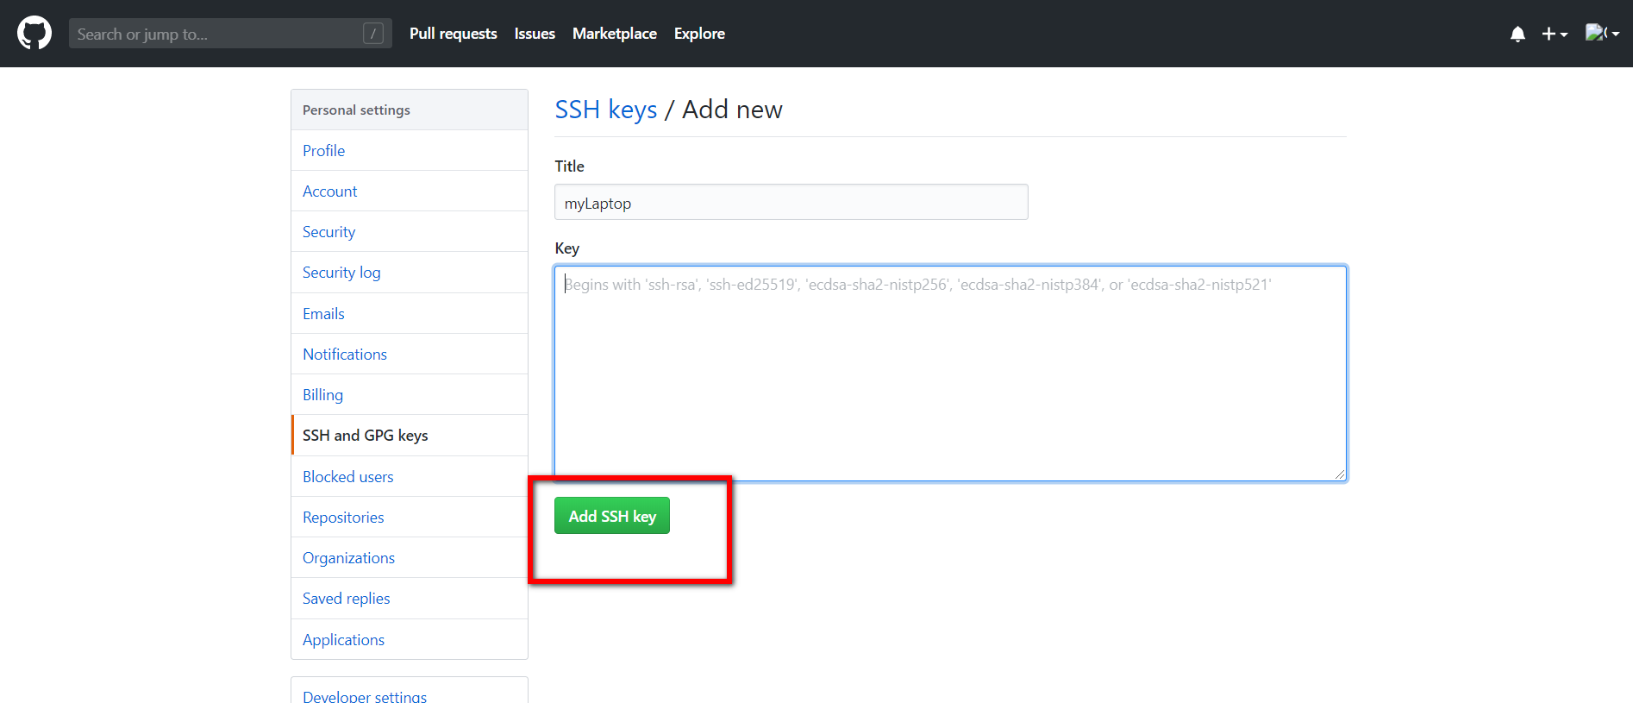The width and height of the screenshot is (1633, 703).
Task: Expand the user avatar menu
Action: click(x=1602, y=34)
